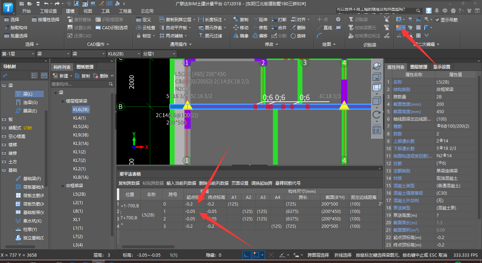Image resolution: width=482 pixels, height=263 pixels.
Task: Activate the 复制 tool in 修改 group
Action: coord(241,19)
